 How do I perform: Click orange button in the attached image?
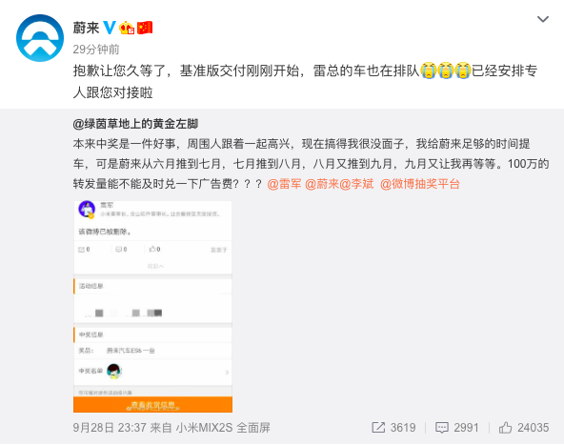[x=152, y=405]
